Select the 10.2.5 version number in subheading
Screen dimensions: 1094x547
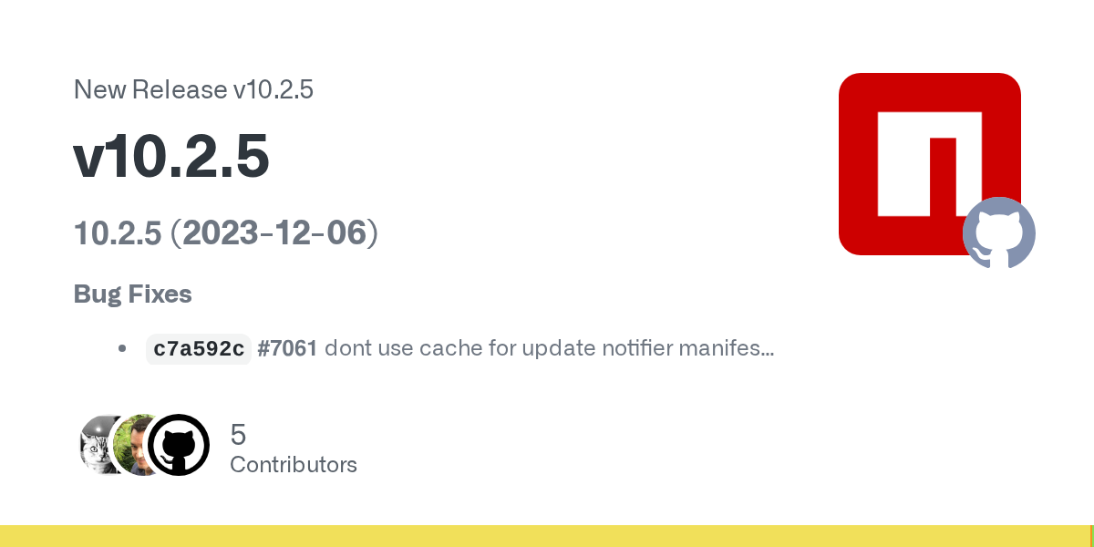point(118,233)
